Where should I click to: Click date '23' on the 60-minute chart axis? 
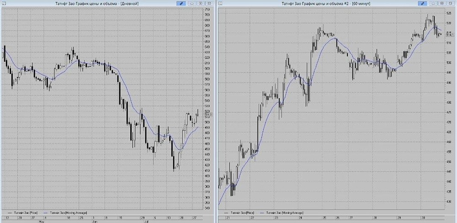click(x=276, y=218)
